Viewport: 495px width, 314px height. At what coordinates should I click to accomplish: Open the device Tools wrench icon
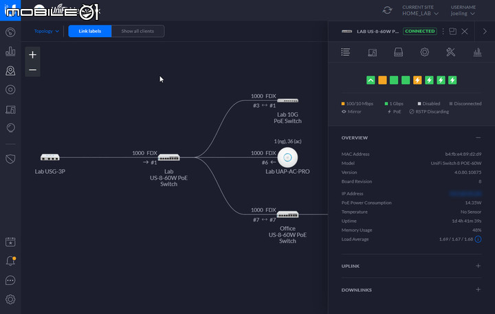[x=450, y=52]
